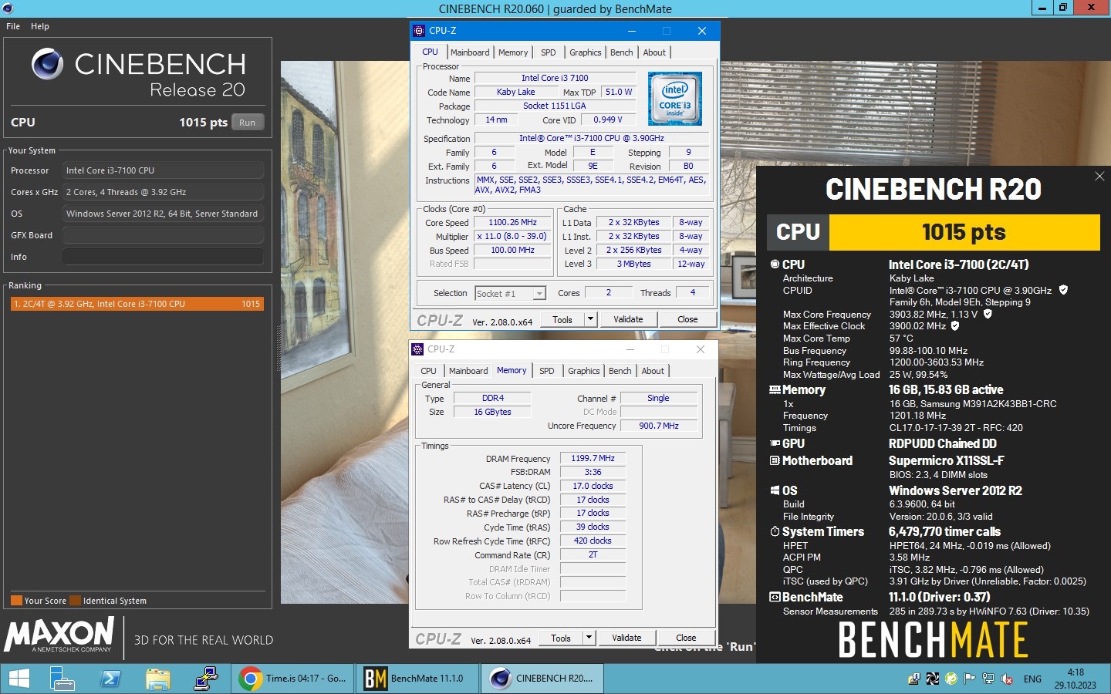Click the CPU-Z title icon in the memory timings window

417,349
